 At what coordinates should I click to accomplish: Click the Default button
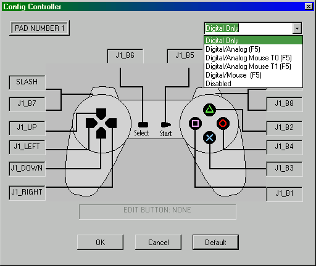tap(215, 243)
